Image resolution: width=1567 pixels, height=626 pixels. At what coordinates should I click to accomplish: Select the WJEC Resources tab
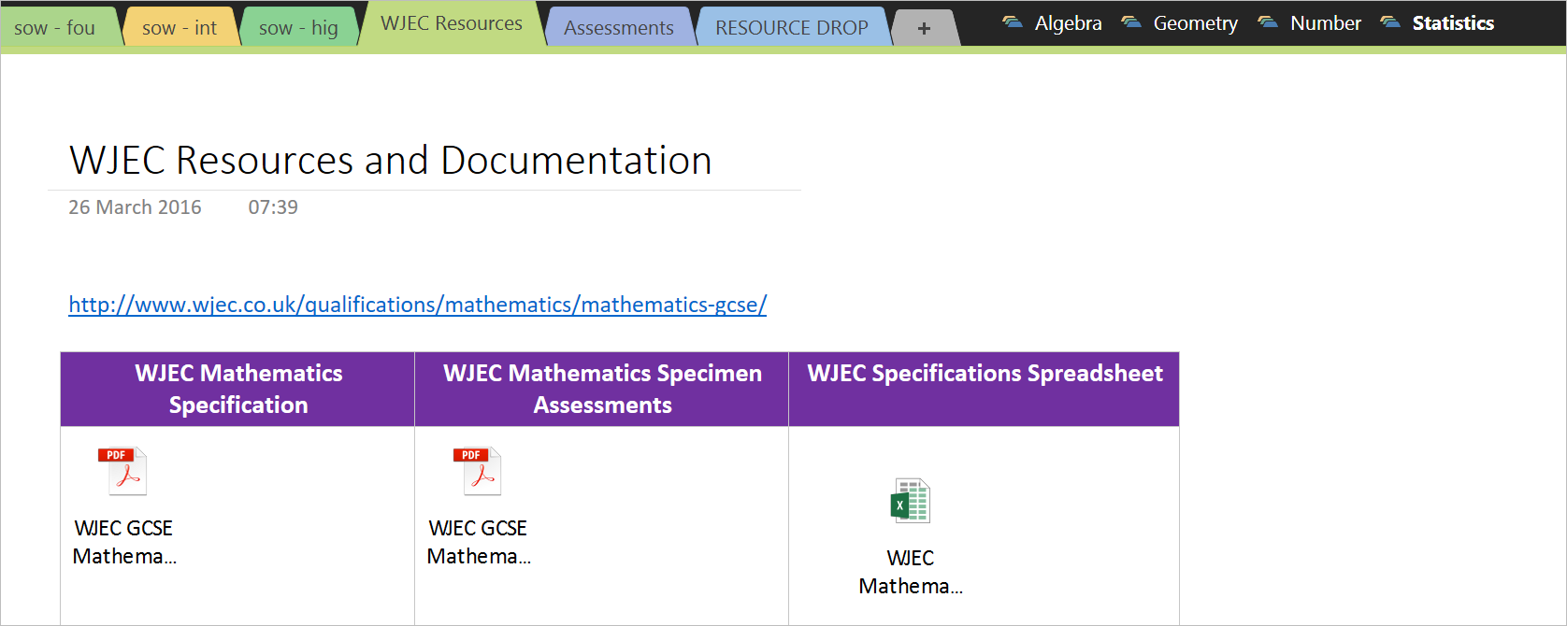(452, 23)
